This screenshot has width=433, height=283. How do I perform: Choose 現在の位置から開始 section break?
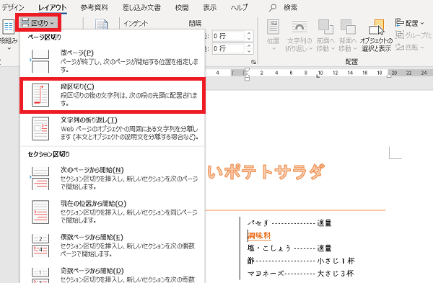point(113,212)
